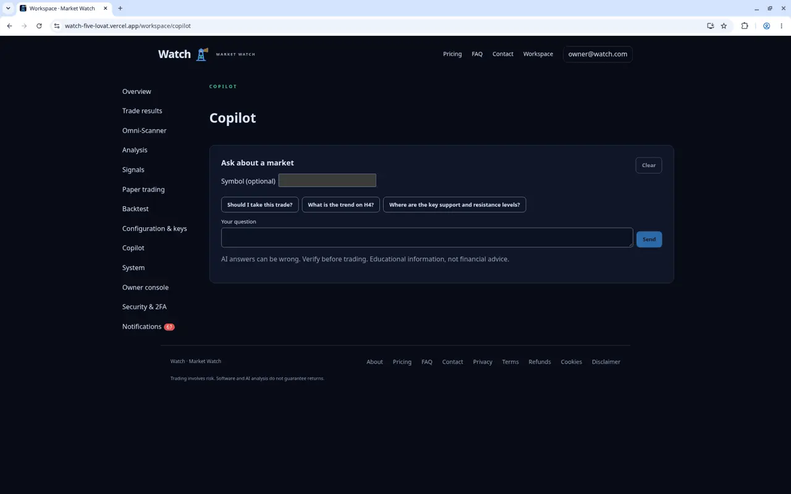The height and width of the screenshot is (494, 791).
Task: Click into the Your question text area
Action: click(427, 238)
